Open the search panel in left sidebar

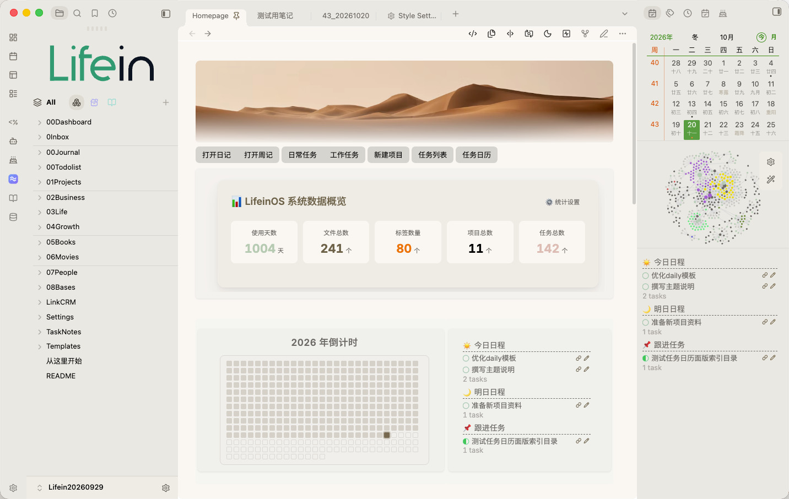(77, 13)
